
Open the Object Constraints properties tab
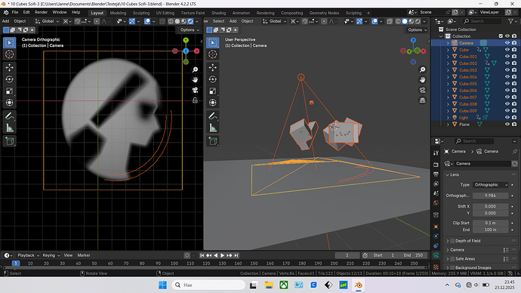(x=436, y=246)
